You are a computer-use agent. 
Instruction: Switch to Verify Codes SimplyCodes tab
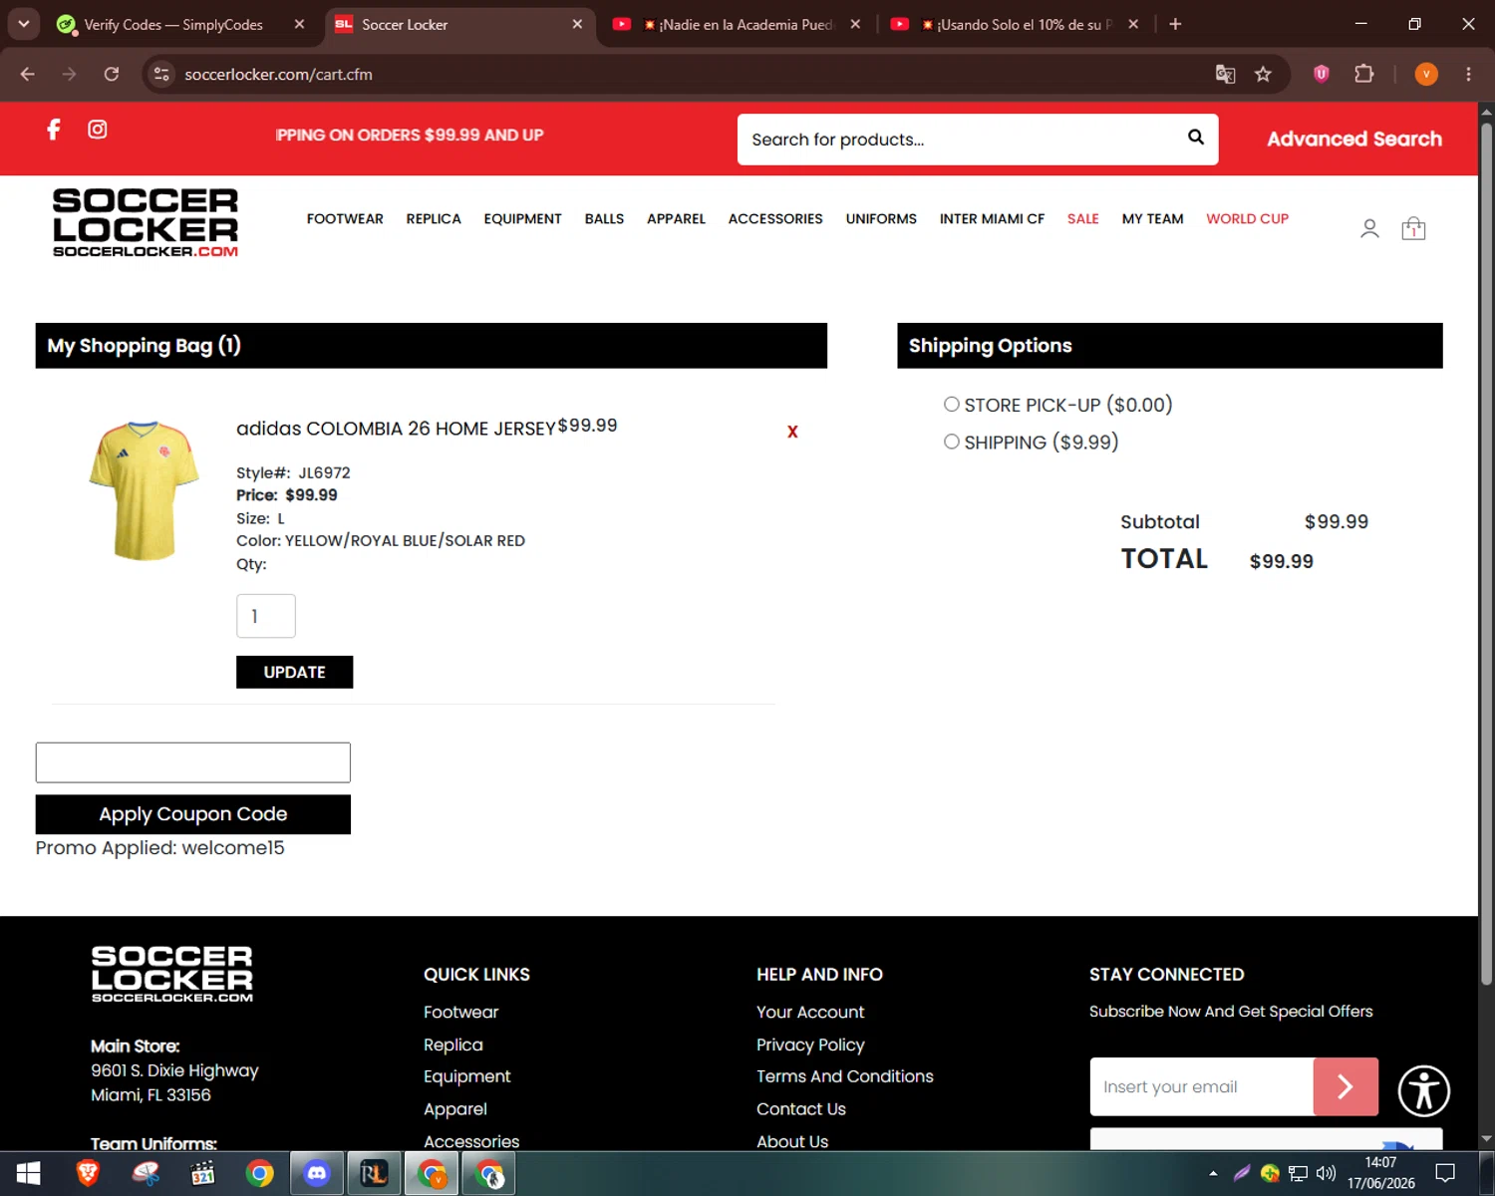[x=172, y=25]
